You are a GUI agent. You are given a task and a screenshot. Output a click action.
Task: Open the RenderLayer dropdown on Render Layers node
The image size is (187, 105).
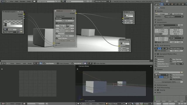click(x=11, y=32)
